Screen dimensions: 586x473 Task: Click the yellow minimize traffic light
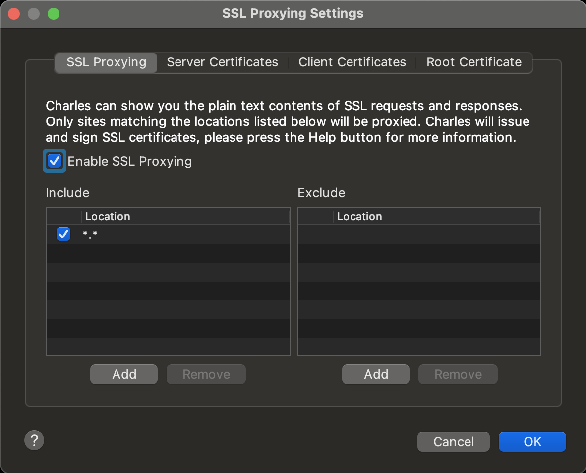(x=33, y=13)
